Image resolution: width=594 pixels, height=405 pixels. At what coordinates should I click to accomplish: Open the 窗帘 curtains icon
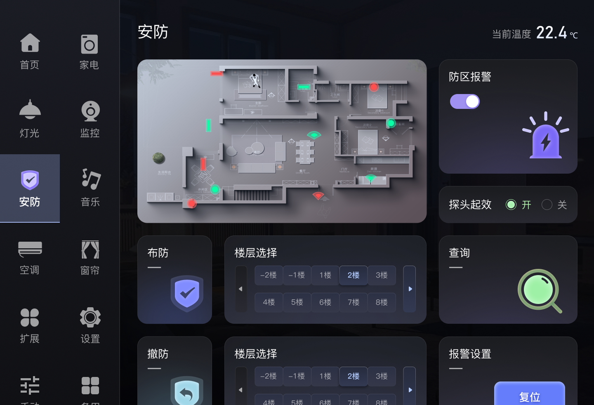coord(90,250)
